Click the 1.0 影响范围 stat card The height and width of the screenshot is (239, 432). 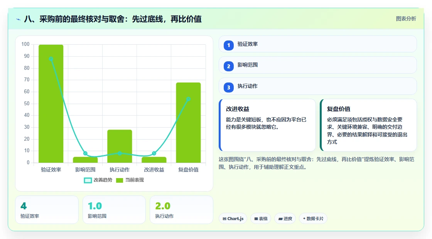point(114,210)
